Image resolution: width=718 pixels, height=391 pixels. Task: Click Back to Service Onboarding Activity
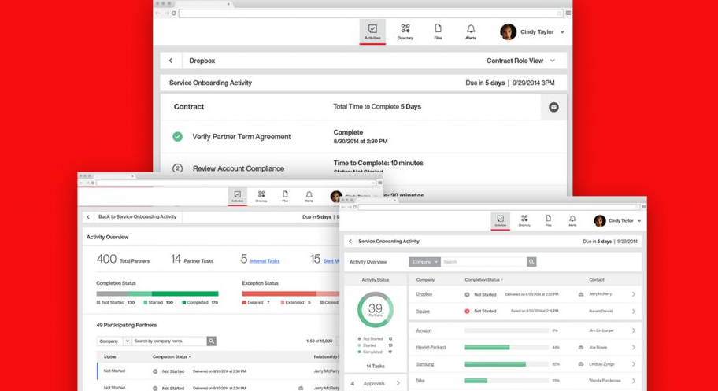coord(137,216)
